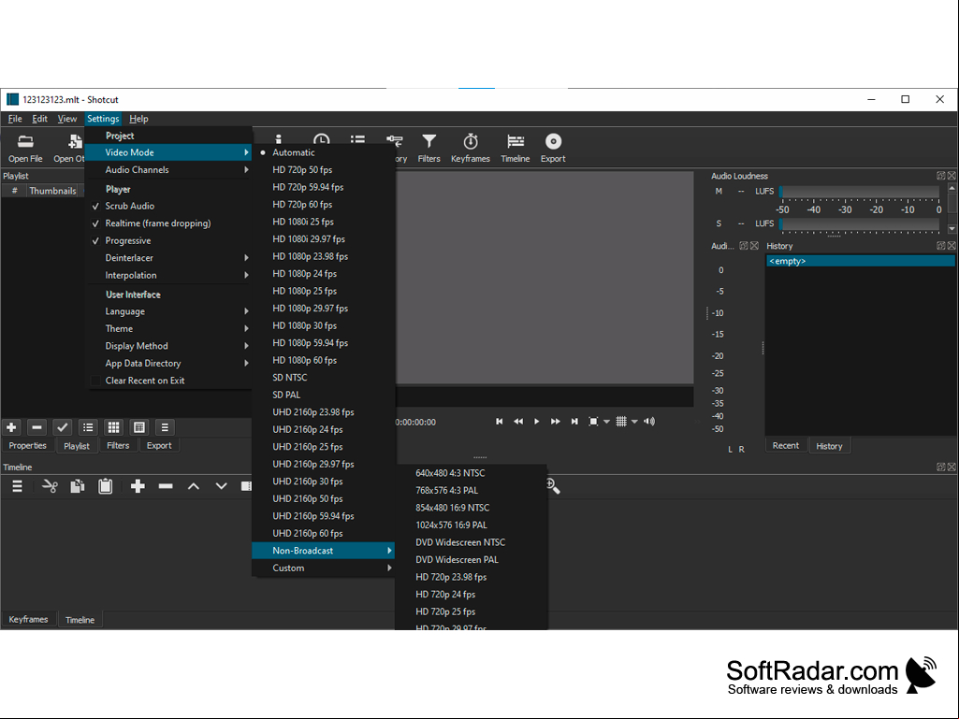Screen dimensions: 959x719
Task: Open the Filters toolbar icon
Action: point(429,149)
